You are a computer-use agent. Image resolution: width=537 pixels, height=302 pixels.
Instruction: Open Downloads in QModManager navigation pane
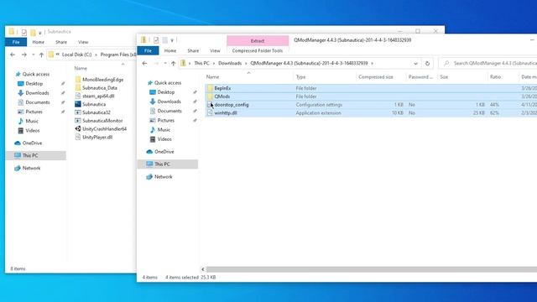tap(169, 102)
